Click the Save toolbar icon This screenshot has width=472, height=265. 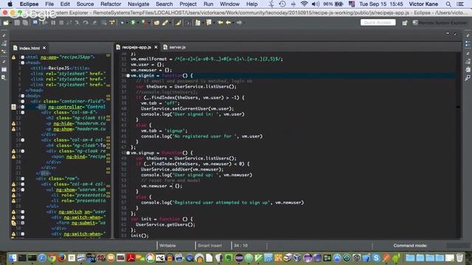click(17, 23)
